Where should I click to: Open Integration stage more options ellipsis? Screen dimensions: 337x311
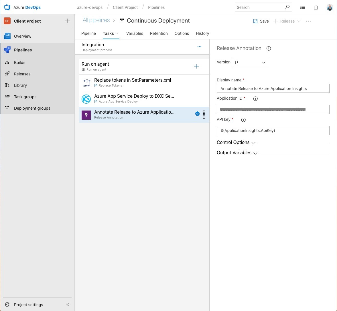click(x=199, y=47)
